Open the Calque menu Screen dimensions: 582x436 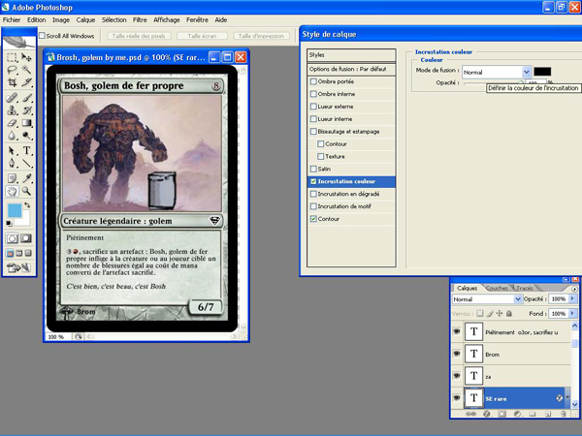click(x=85, y=20)
